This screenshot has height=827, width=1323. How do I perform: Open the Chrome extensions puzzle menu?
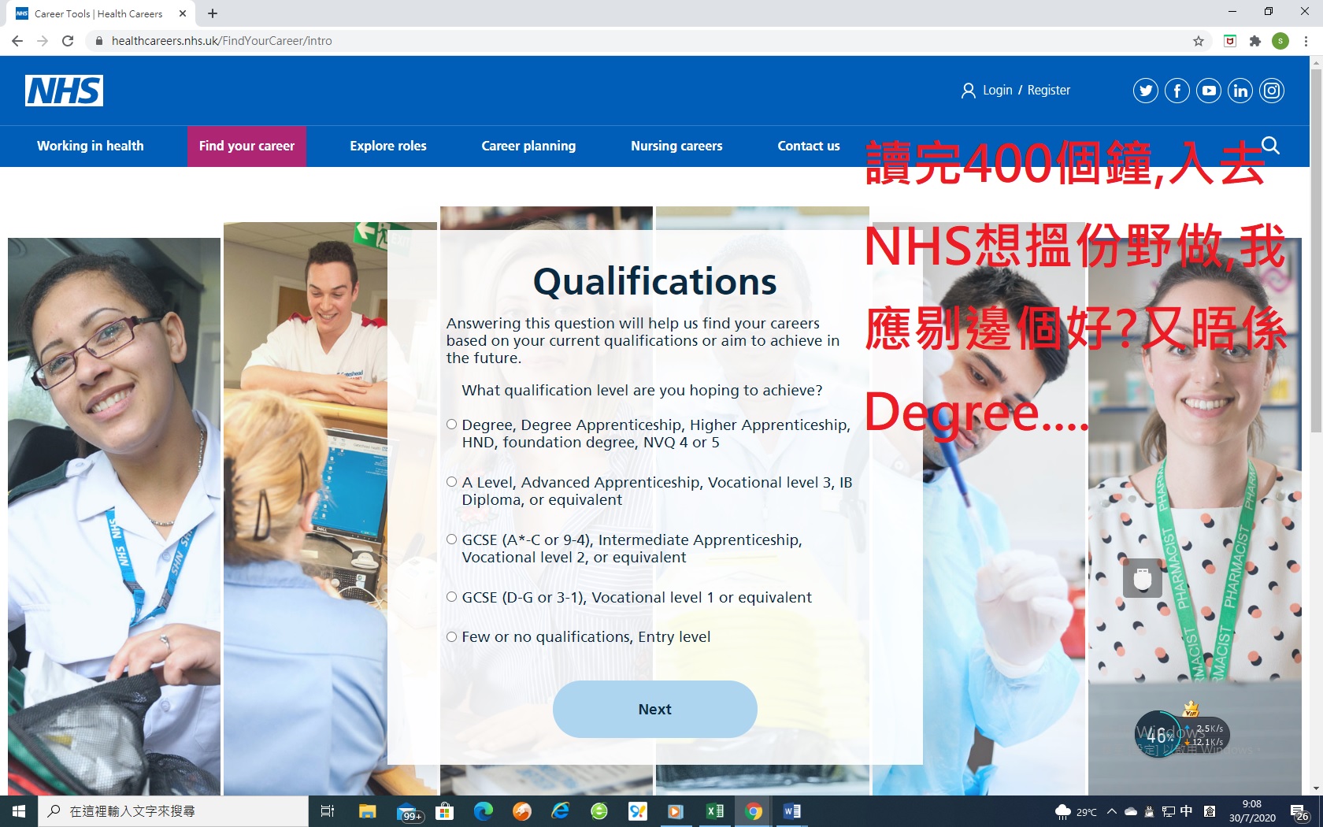[x=1254, y=41]
